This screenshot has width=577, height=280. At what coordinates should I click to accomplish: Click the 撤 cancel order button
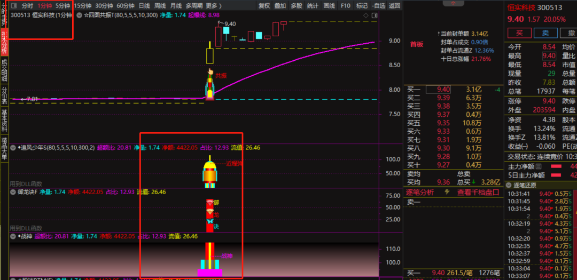568,33
